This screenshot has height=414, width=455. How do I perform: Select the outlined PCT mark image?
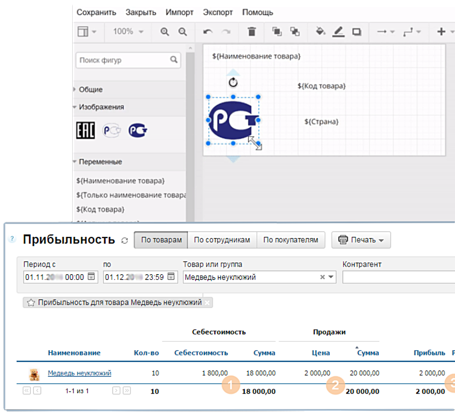tap(112, 130)
